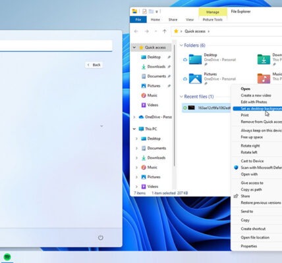The image size is (282, 263).
Task: Expand Pictures under This PC
Action: pos(136,177)
